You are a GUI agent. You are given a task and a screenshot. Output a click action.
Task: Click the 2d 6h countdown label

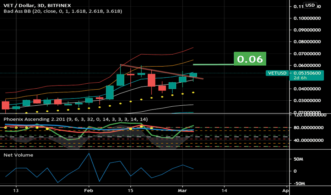(300, 78)
